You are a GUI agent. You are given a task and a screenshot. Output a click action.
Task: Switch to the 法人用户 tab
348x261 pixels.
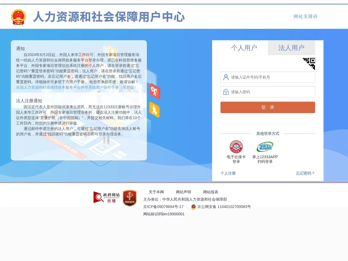pos(291,48)
